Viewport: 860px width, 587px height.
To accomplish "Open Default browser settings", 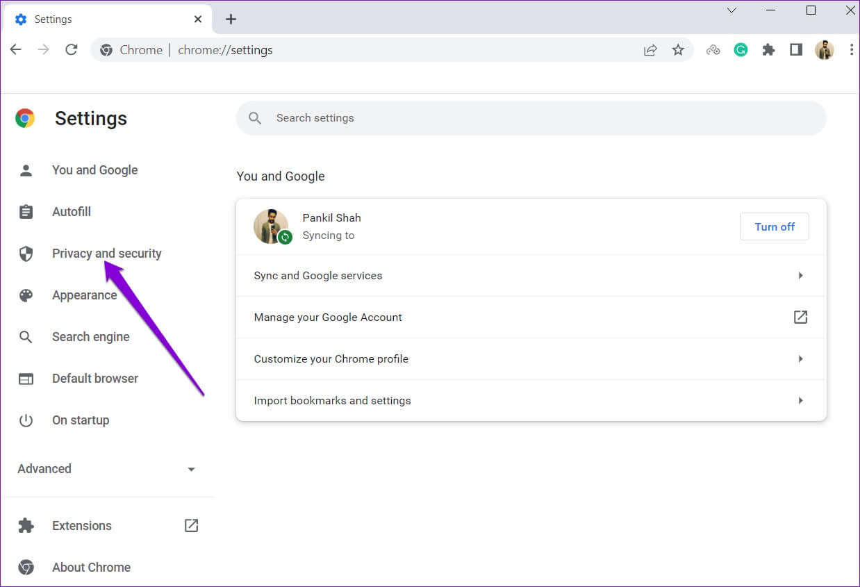I will point(95,379).
